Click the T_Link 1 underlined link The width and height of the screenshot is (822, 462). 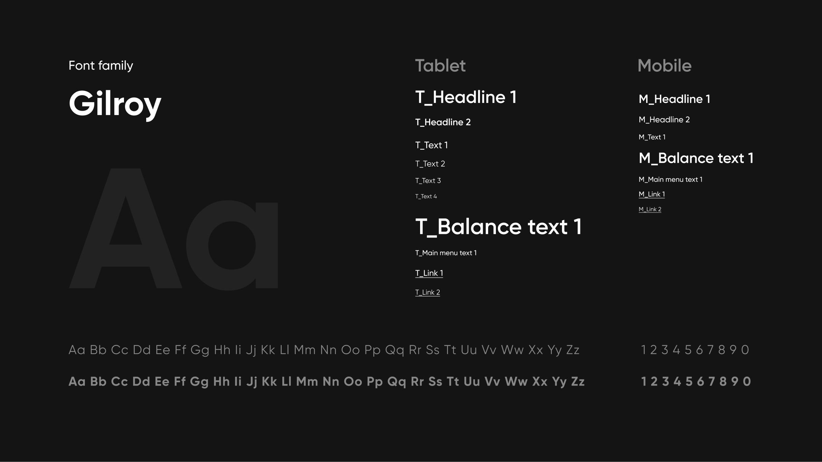(429, 273)
